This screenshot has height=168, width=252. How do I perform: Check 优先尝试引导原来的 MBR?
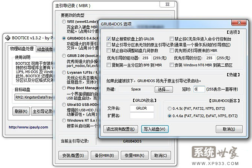(x=172, y=50)
